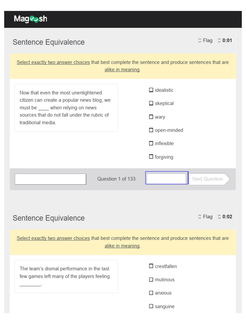The height and width of the screenshot is (328, 246).
Task: Click the blue-outlined box beside Next Question
Action: coord(167,178)
